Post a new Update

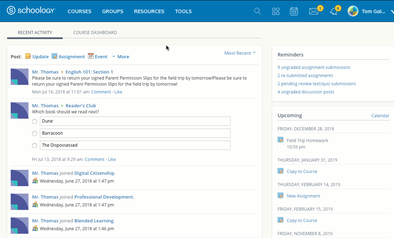[x=37, y=56]
